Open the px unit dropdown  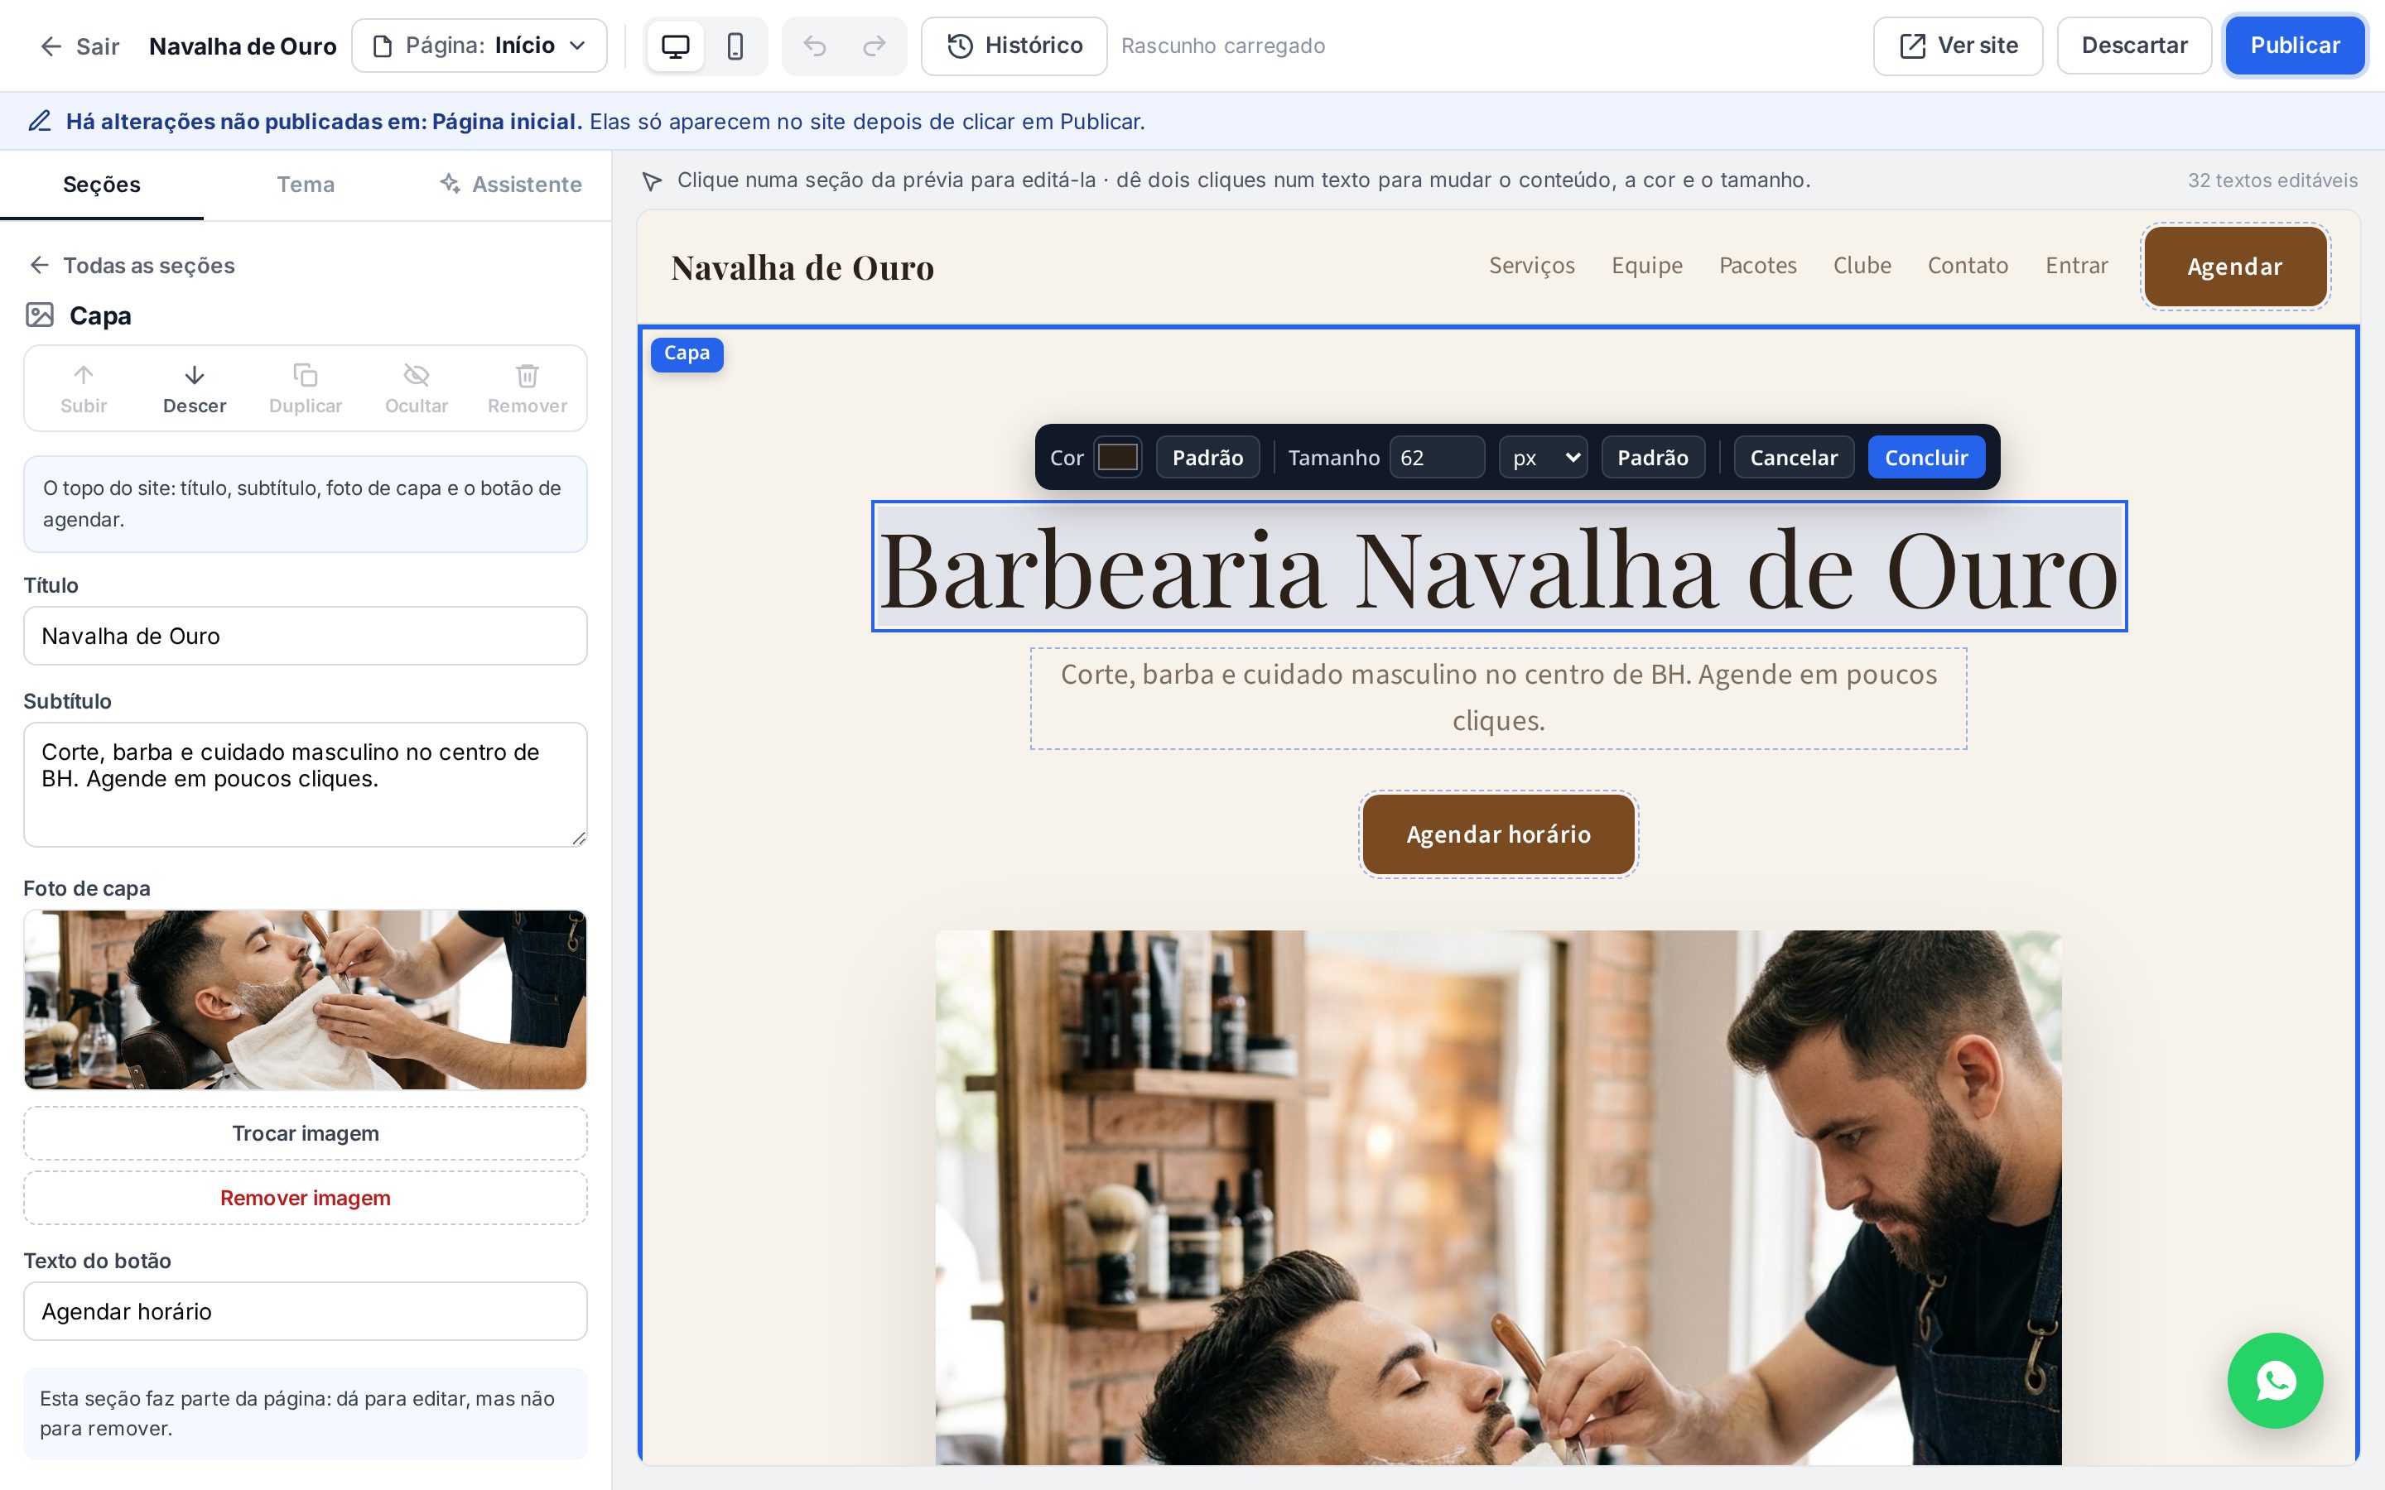[x=1544, y=457]
